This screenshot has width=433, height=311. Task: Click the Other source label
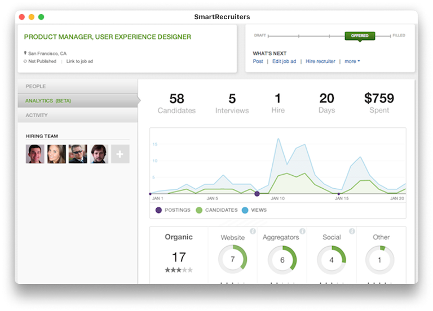[x=381, y=237]
